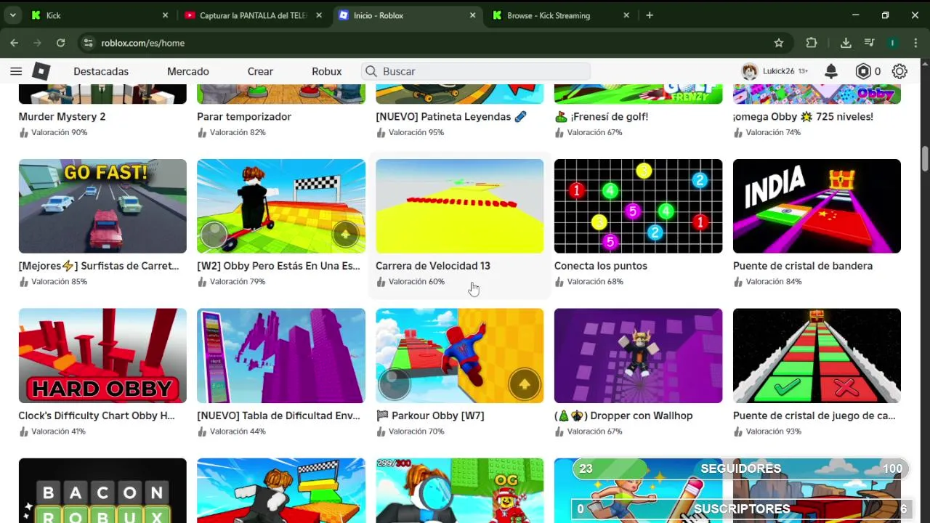The height and width of the screenshot is (523, 930).
Task: Close the first Kick tab
Action: [x=165, y=15]
